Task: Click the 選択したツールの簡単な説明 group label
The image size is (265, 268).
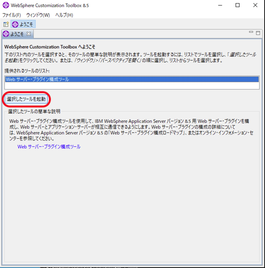Action: click(x=34, y=112)
